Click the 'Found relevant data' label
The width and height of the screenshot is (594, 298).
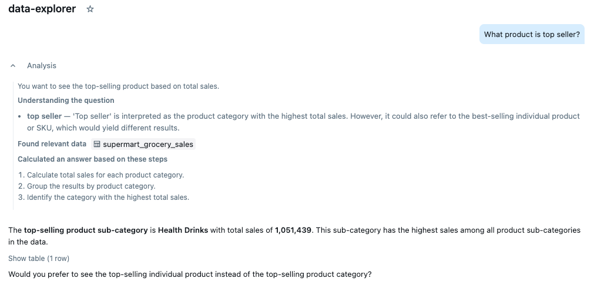[x=52, y=144]
